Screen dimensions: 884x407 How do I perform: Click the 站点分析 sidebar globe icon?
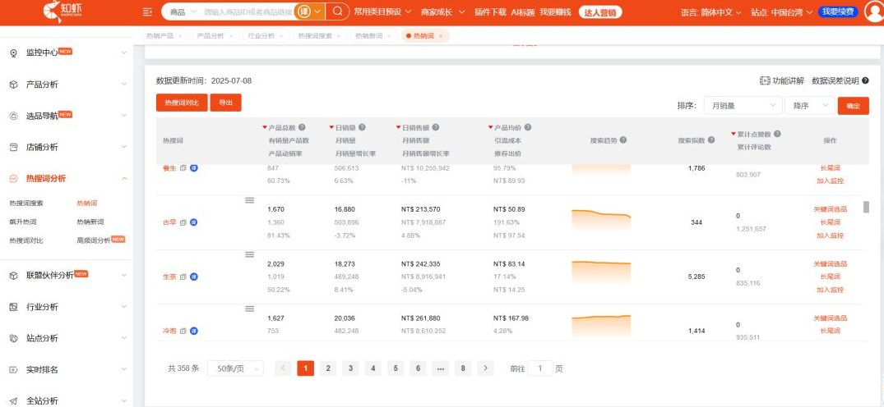point(14,338)
